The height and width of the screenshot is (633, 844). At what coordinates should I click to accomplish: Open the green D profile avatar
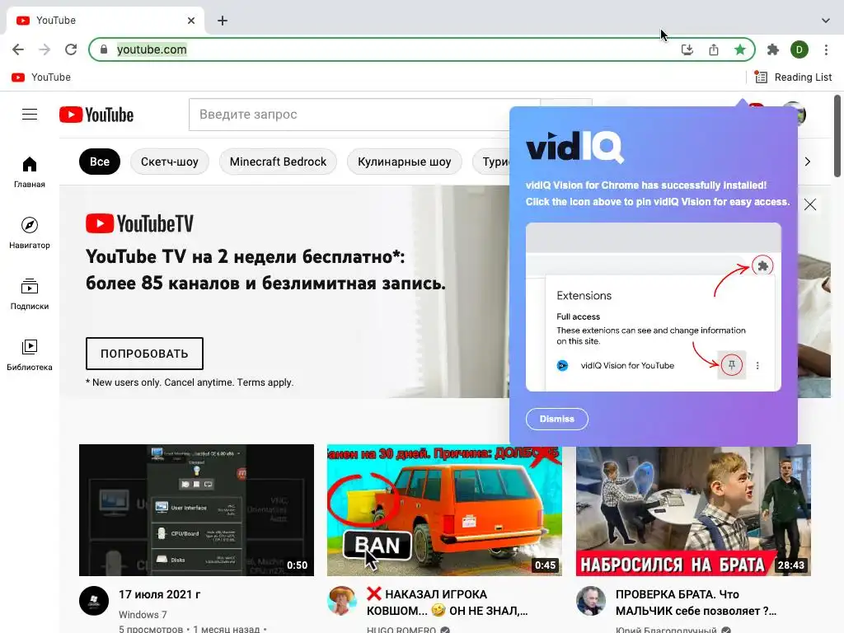click(799, 49)
